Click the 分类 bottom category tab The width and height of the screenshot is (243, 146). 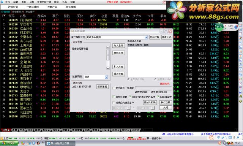pos(6,130)
